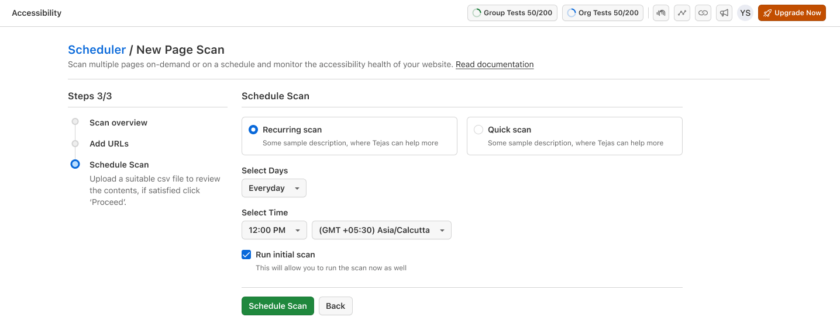Image resolution: width=840 pixels, height=331 pixels.
Task: Go to the Add URLs step
Action: click(109, 144)
